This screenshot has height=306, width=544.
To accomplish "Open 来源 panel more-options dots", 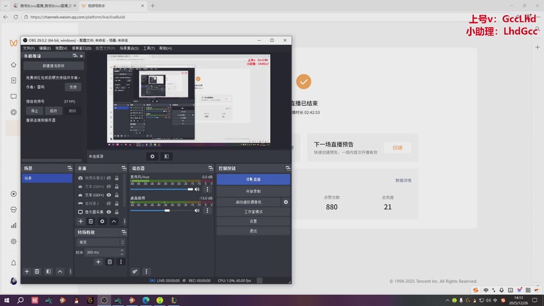I will (x=124, y=222).
